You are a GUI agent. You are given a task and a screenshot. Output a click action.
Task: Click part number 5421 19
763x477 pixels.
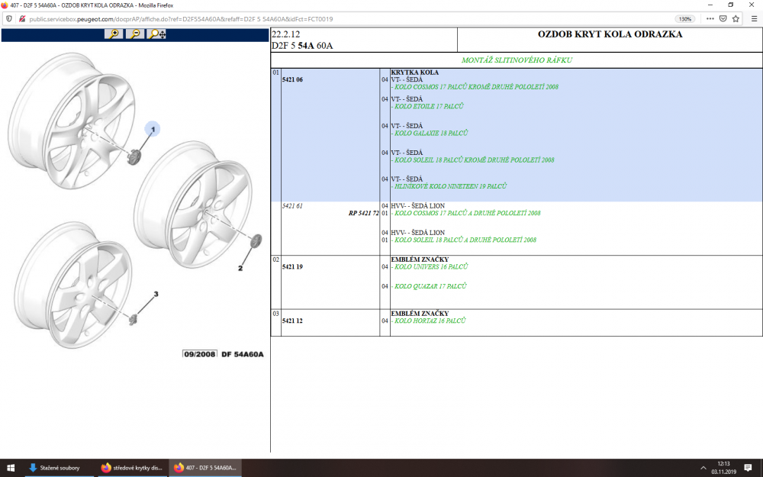[x=292, y=266]
